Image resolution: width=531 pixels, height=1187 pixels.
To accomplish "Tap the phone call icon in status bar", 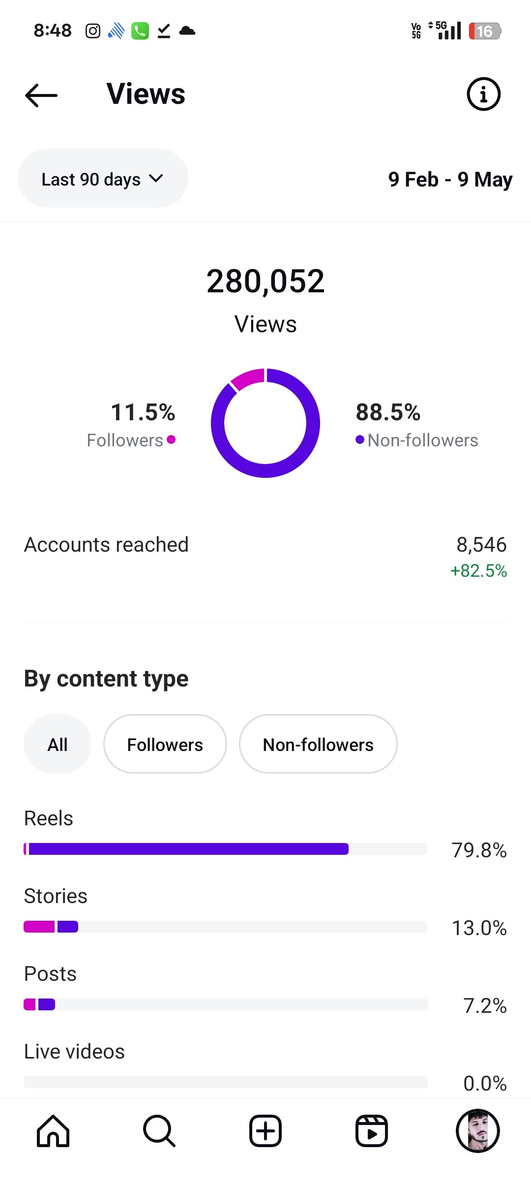I will click(140, 31).
